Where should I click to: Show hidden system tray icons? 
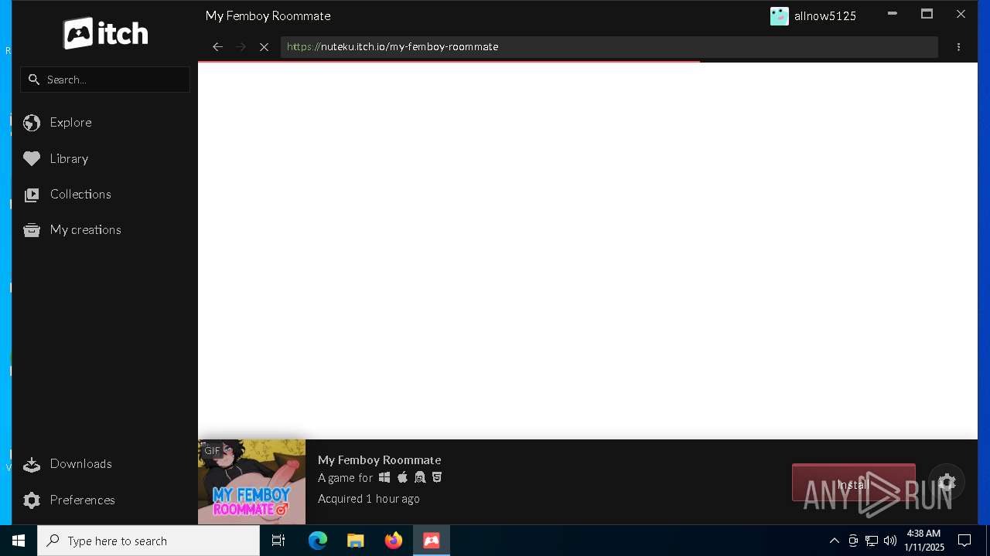pos(834,541)
